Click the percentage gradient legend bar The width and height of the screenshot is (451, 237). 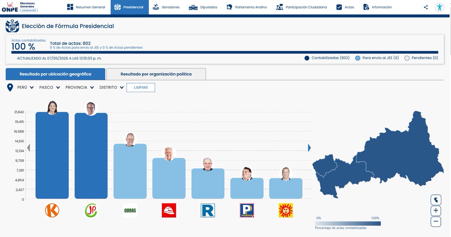(x=348, y=223)
